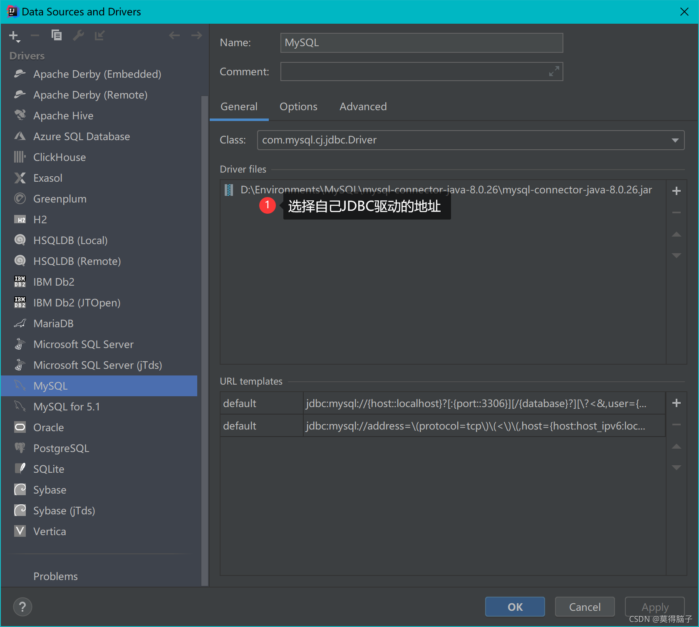This screenshot has width=699, height=627.
Task: Select the mysql-connector-java jar file entry
Action: [443, 190]
